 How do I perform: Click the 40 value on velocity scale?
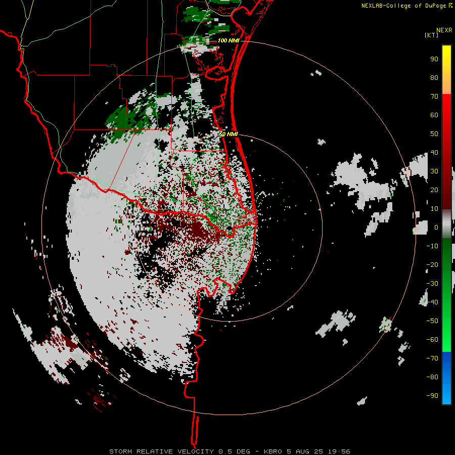[434, 153]
